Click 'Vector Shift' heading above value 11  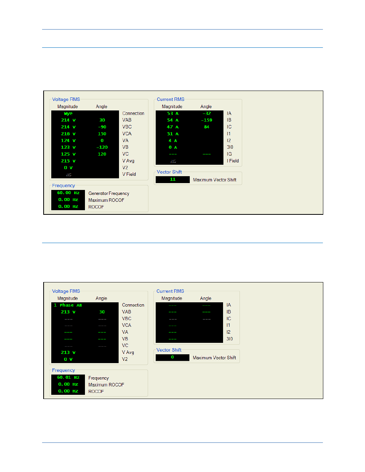(169, 172)
